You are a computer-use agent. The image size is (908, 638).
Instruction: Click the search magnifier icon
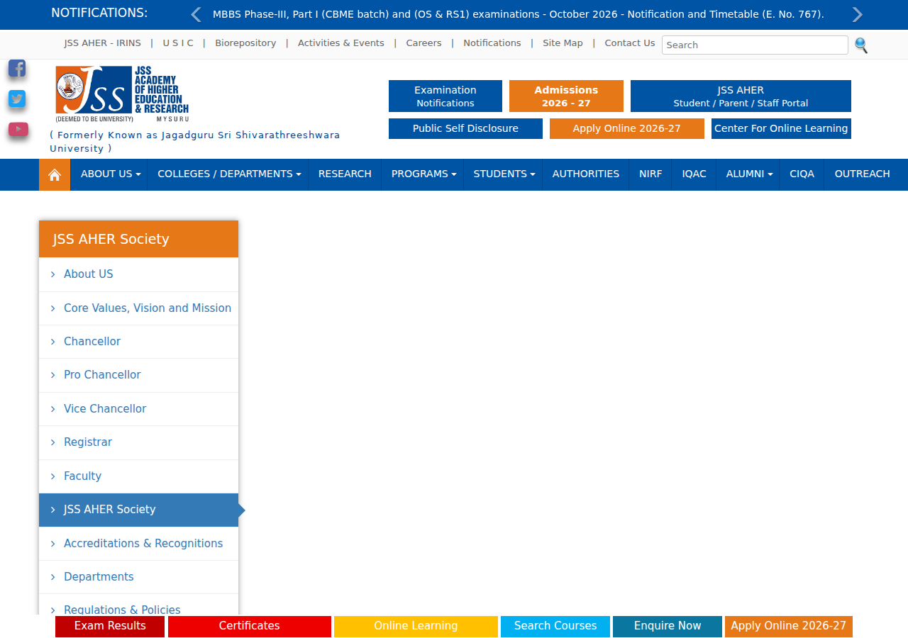point(861,45)
